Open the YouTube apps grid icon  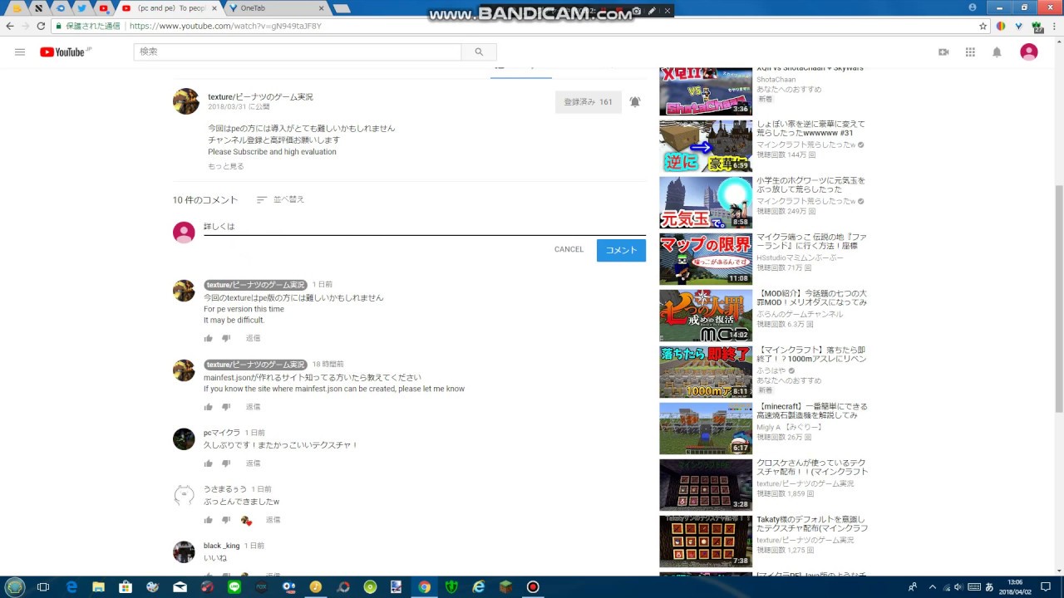[x=970, y=51]
